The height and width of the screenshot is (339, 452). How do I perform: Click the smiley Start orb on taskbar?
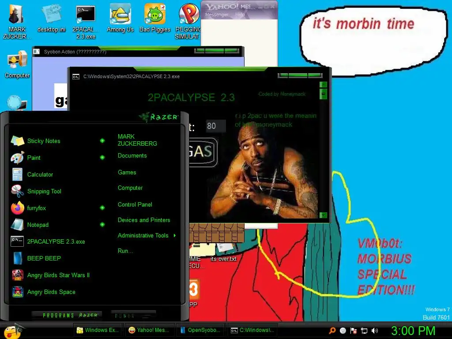pos(13,331)
